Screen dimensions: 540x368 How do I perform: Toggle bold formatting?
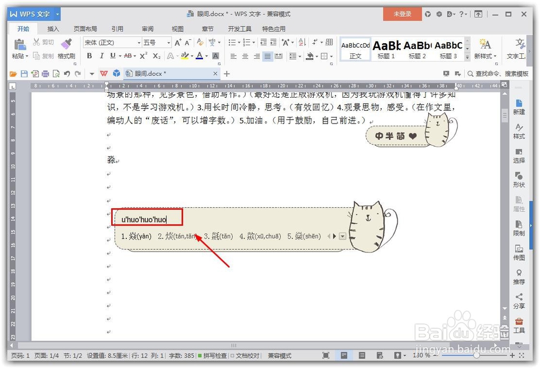click(90, 56)
